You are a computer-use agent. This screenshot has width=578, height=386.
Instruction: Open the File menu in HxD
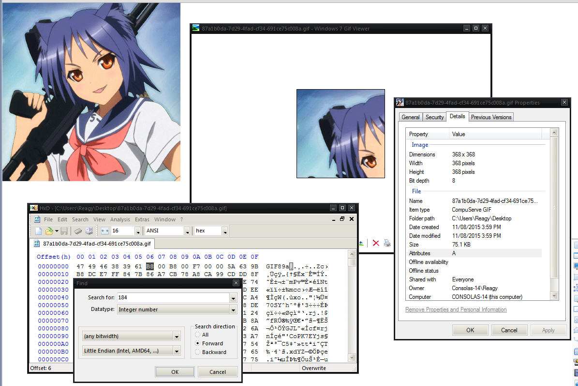pos(48,219)
